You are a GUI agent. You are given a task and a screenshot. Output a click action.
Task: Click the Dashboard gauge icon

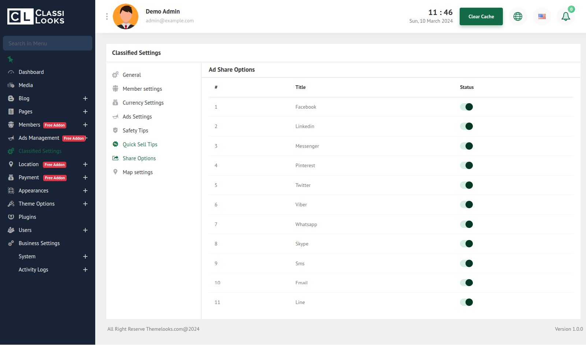pyautogui.click(x=11, y=72)
